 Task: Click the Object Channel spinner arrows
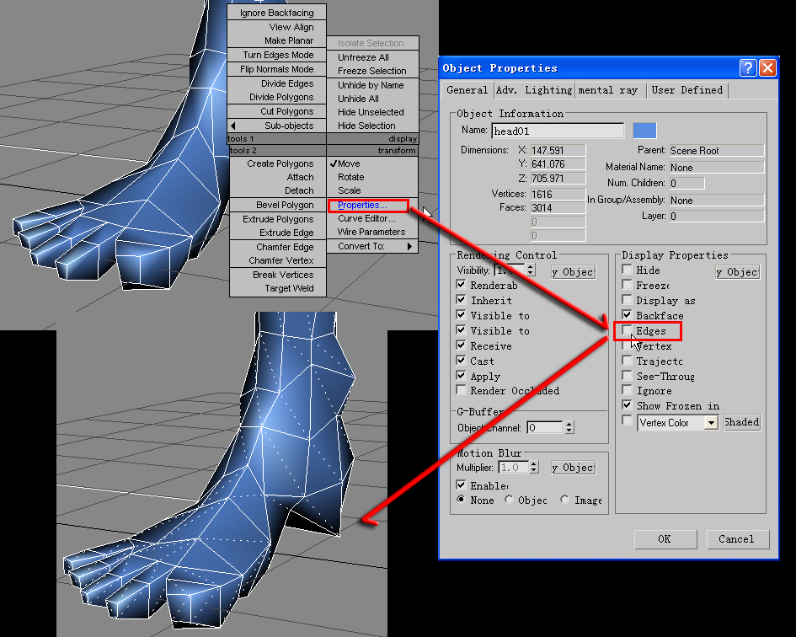[569, 427]
